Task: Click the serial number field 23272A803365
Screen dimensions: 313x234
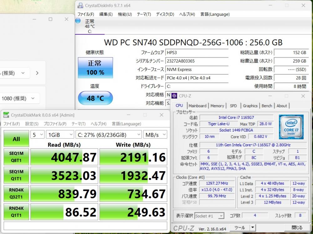Action: [x=197, y=61]
